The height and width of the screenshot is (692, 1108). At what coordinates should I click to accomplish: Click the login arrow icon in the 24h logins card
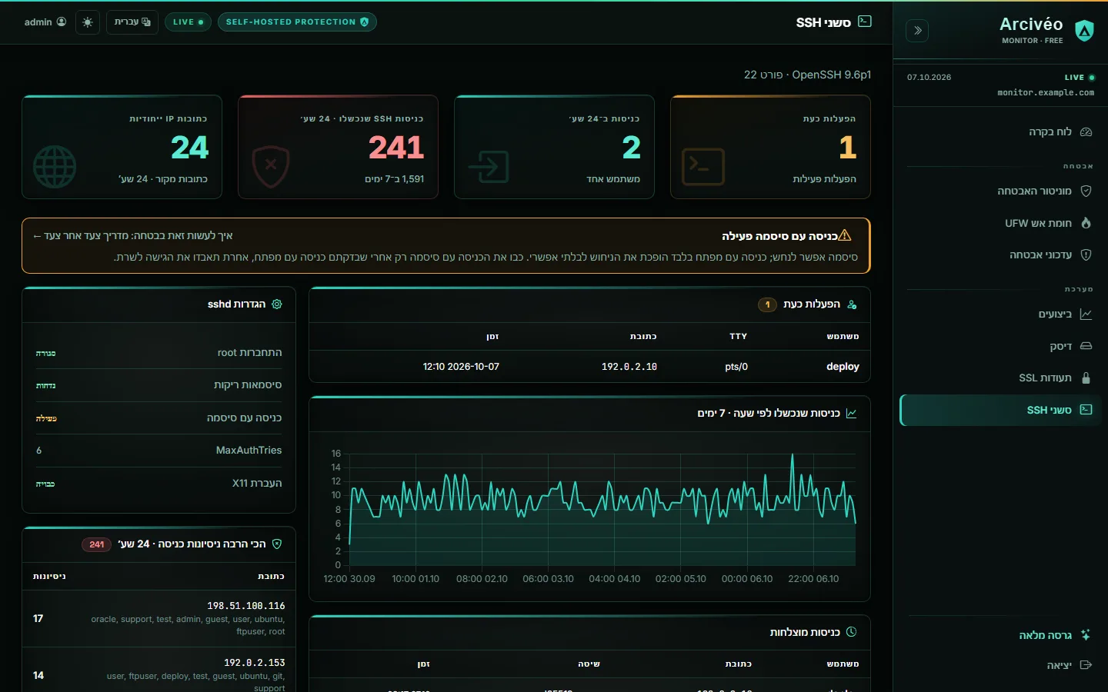pos(489,167)
